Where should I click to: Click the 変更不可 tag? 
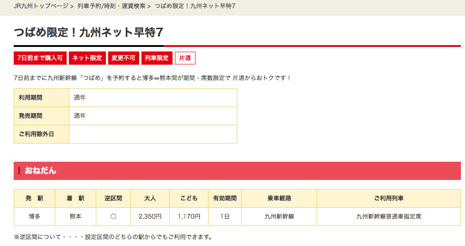coord(123,58)
